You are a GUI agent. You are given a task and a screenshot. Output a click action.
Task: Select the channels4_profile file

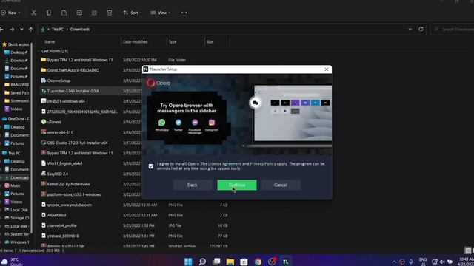point(62,225)
